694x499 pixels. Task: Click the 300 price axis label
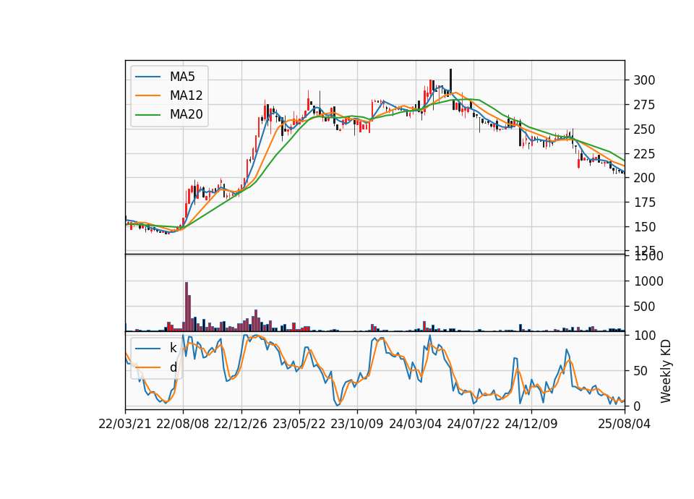pos(644,80)
